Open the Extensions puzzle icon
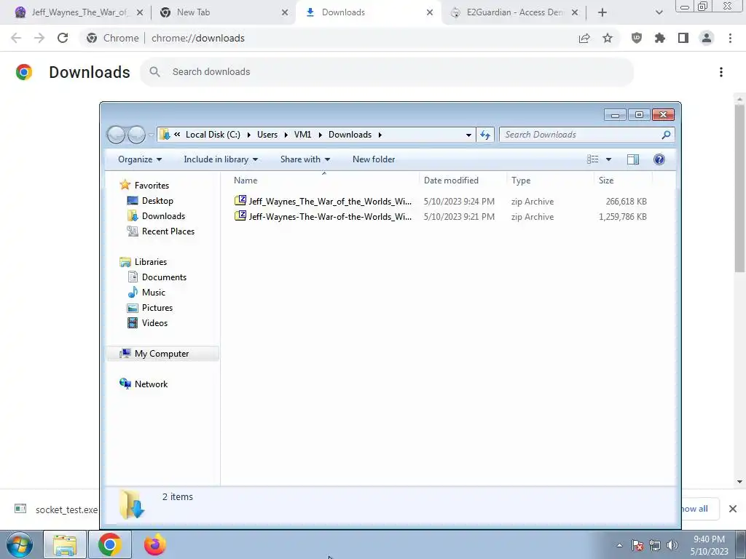Viewport: 746px width, 559px height. [x=660, y=38]
